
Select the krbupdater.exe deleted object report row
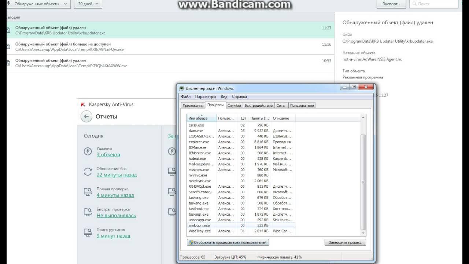coord(170,30)
